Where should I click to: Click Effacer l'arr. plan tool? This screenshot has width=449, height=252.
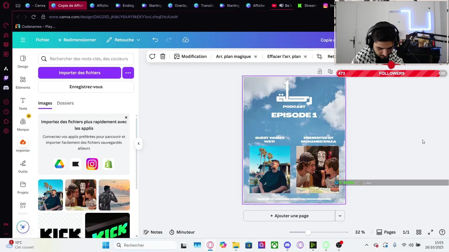[287, 56]
